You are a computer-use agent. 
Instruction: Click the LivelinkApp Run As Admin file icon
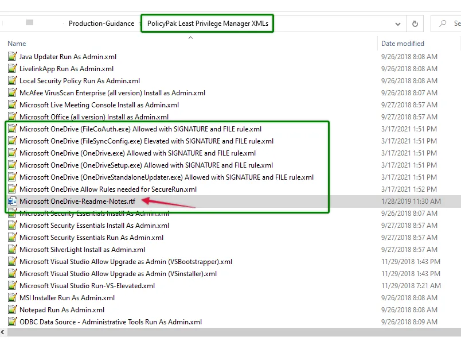pyautogui.click(x=12, y=69)
